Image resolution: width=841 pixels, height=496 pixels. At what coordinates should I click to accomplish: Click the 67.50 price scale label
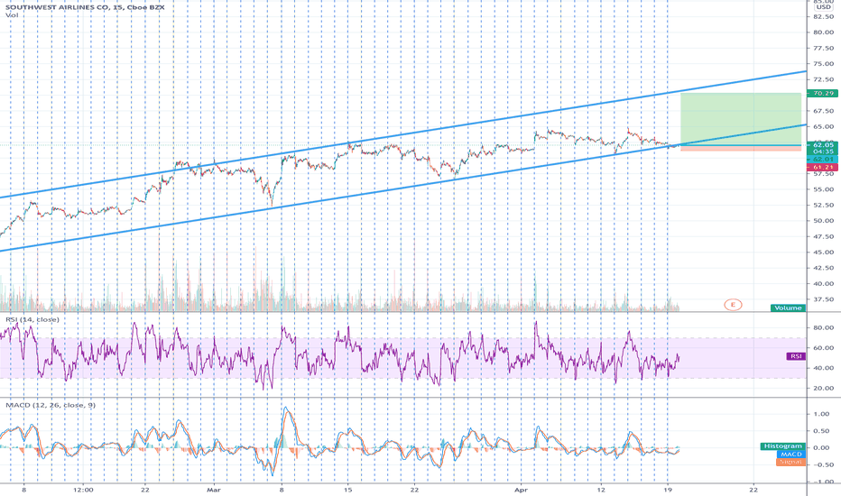click(x=823, y=111)
